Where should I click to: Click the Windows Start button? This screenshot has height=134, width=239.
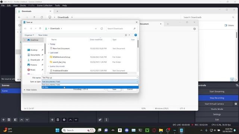pyautogui.click(x=58, y=130)
